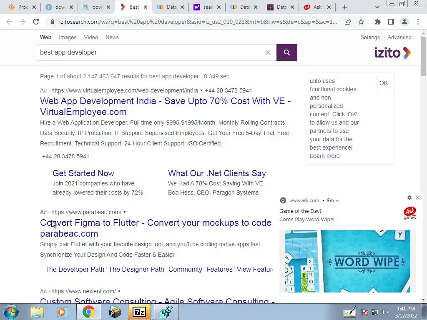Image resolution: width=427 pixels, height=320 pixels.
Task: Click Chrome icon in taskbar
Action: pyautogui.click(x=88, y=312)
